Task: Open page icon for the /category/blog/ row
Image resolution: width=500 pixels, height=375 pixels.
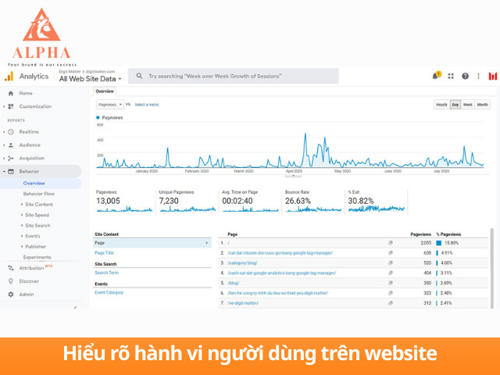Action: (x=391, y=263)
